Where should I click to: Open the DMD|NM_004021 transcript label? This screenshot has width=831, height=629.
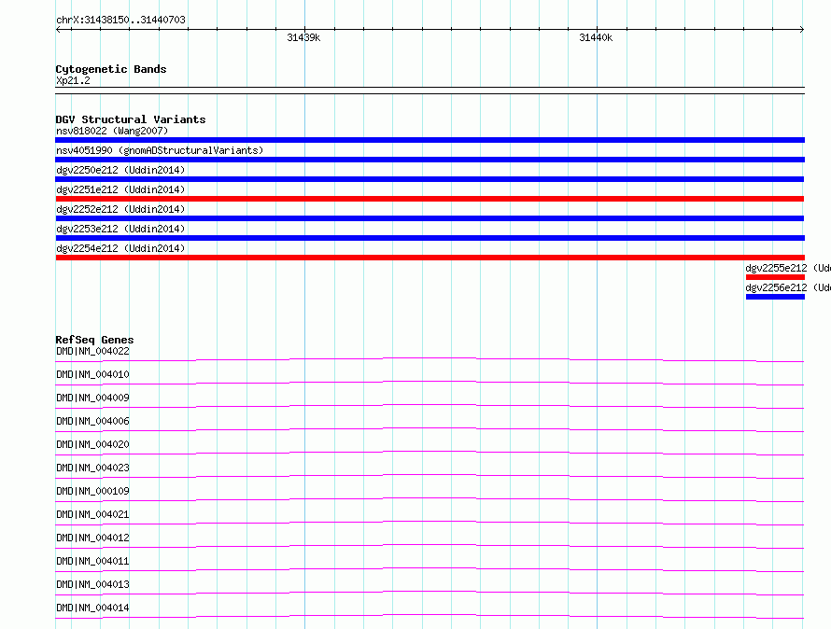[x=92, y=514]
